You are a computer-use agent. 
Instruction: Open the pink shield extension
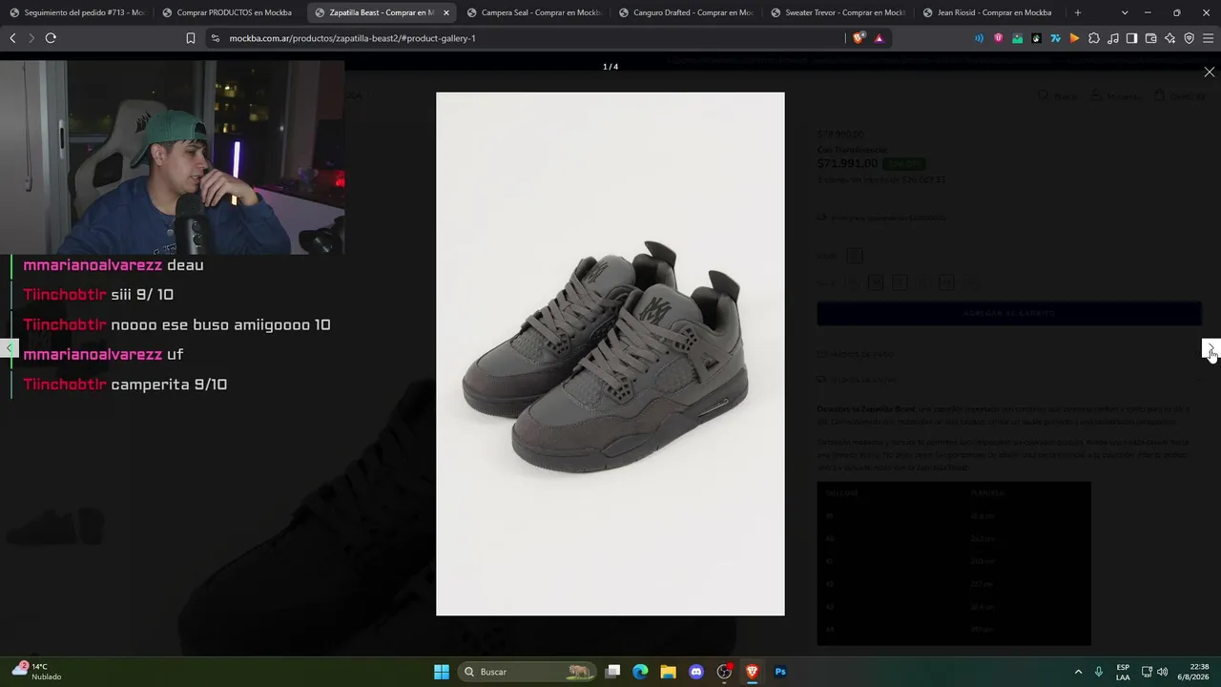[x=998, y=38]
